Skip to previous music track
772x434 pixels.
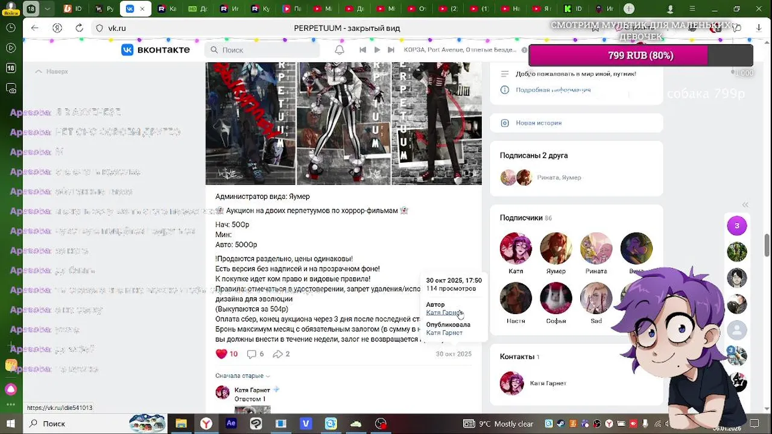tap(362, 50)
